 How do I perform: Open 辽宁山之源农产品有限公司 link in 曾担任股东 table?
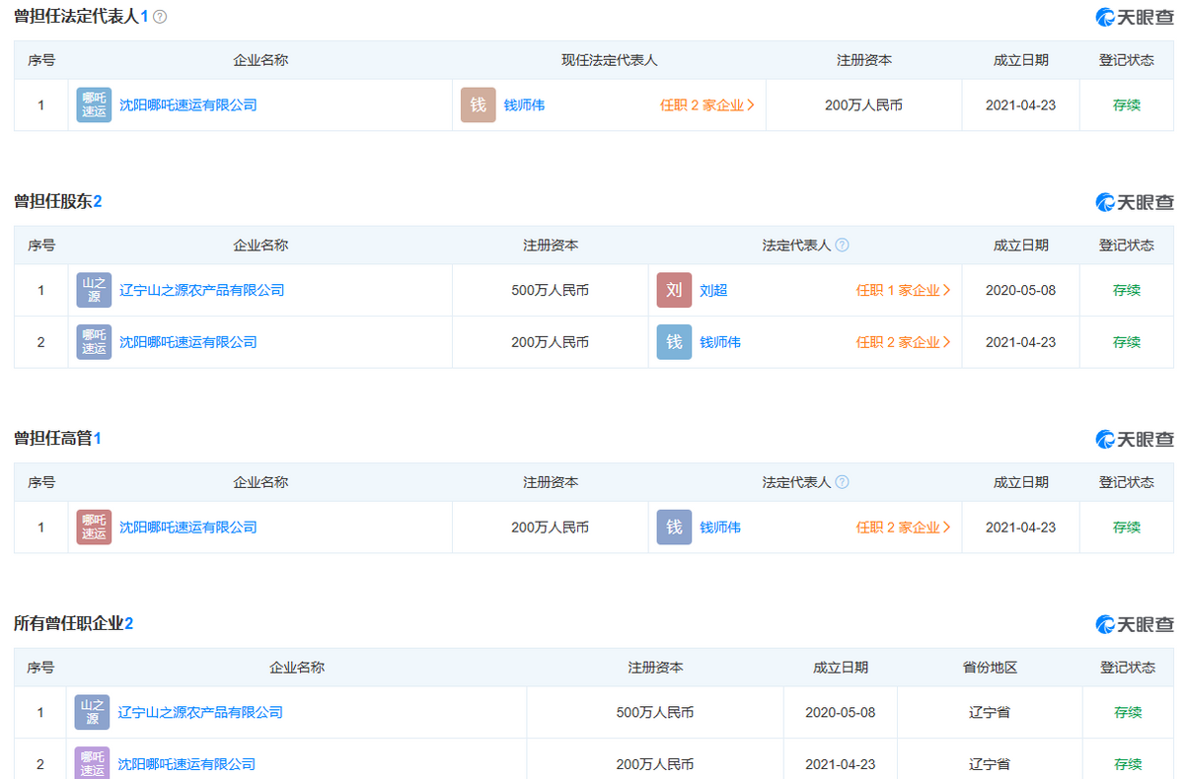click(201, 291)
